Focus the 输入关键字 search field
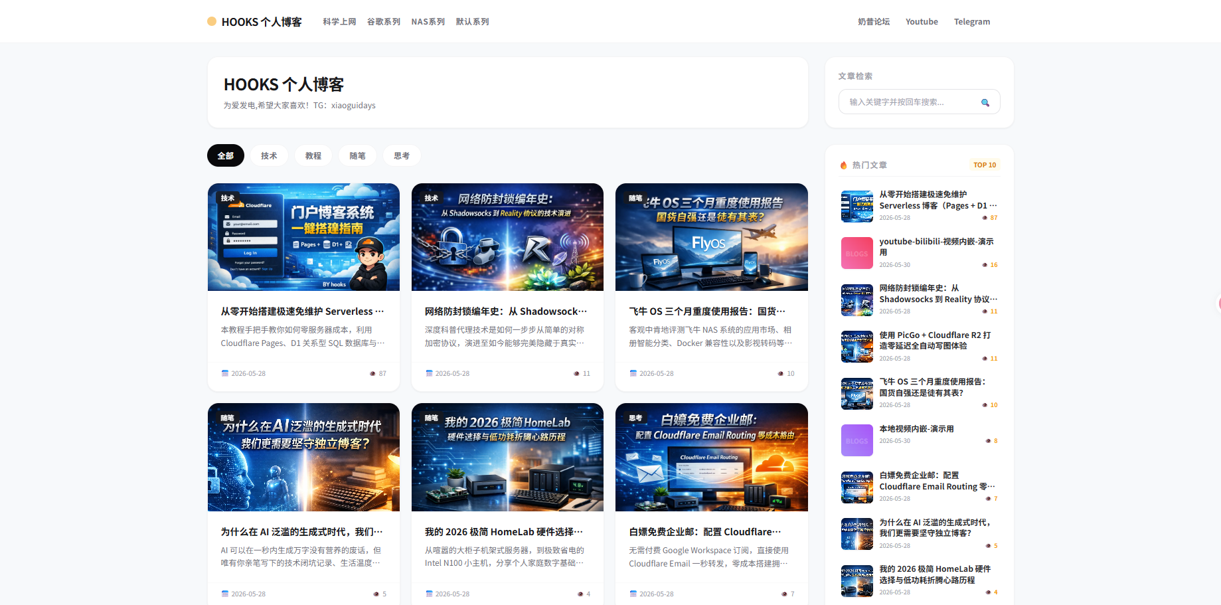This screenshot has height=605, width=1221. pos(919,102)
